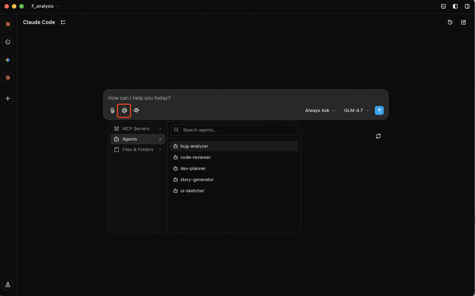Select the Agents menu item

coord(138,139)
